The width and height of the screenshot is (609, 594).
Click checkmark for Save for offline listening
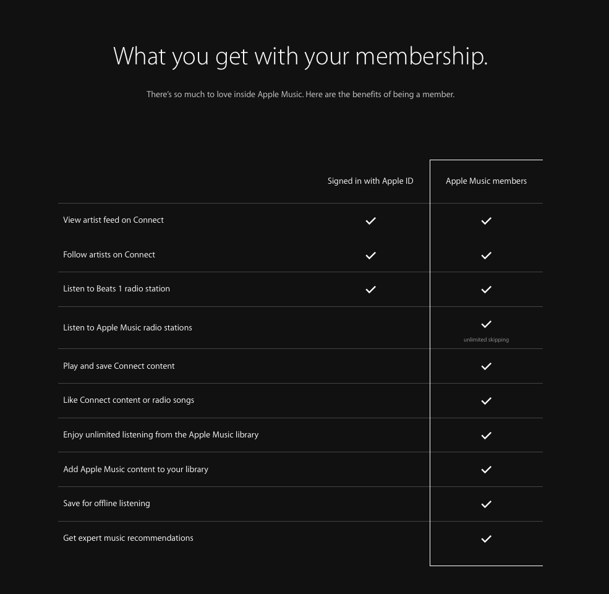[x=486, y=504]
